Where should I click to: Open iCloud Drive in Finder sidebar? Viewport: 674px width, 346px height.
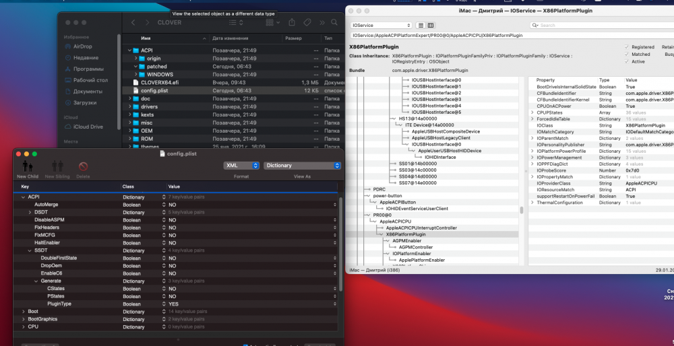coord(84,127)
